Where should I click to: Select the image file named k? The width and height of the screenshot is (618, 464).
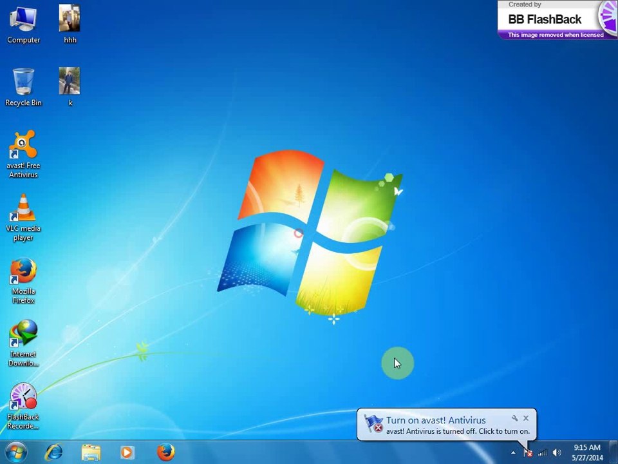[70, 87]
